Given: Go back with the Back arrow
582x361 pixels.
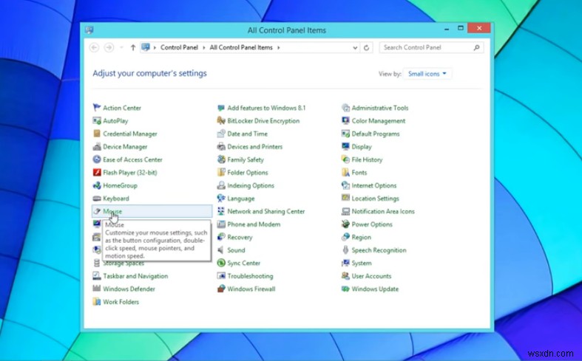Looking at the screenshot, I should click(94, 47).
